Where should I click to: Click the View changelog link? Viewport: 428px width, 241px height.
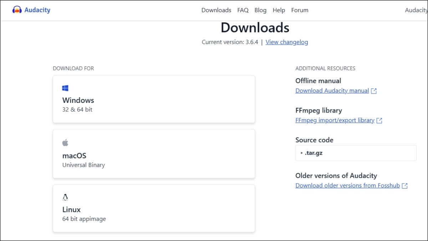287,42
